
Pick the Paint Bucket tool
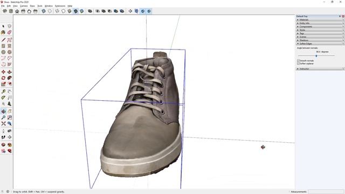tap(3, 32)
